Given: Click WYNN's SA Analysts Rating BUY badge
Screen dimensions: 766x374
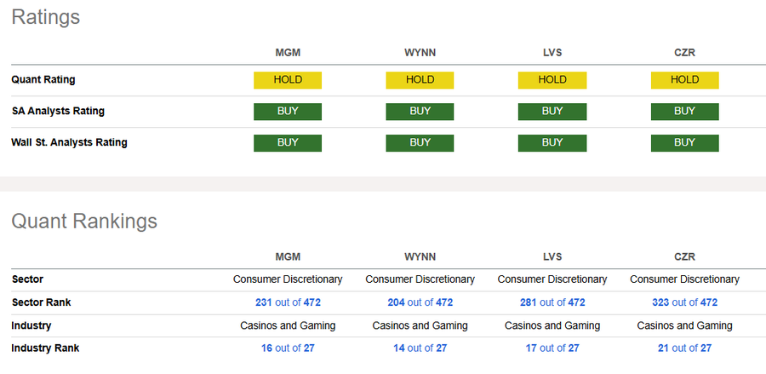Looking at the screenshot, I should click(420, 112).
